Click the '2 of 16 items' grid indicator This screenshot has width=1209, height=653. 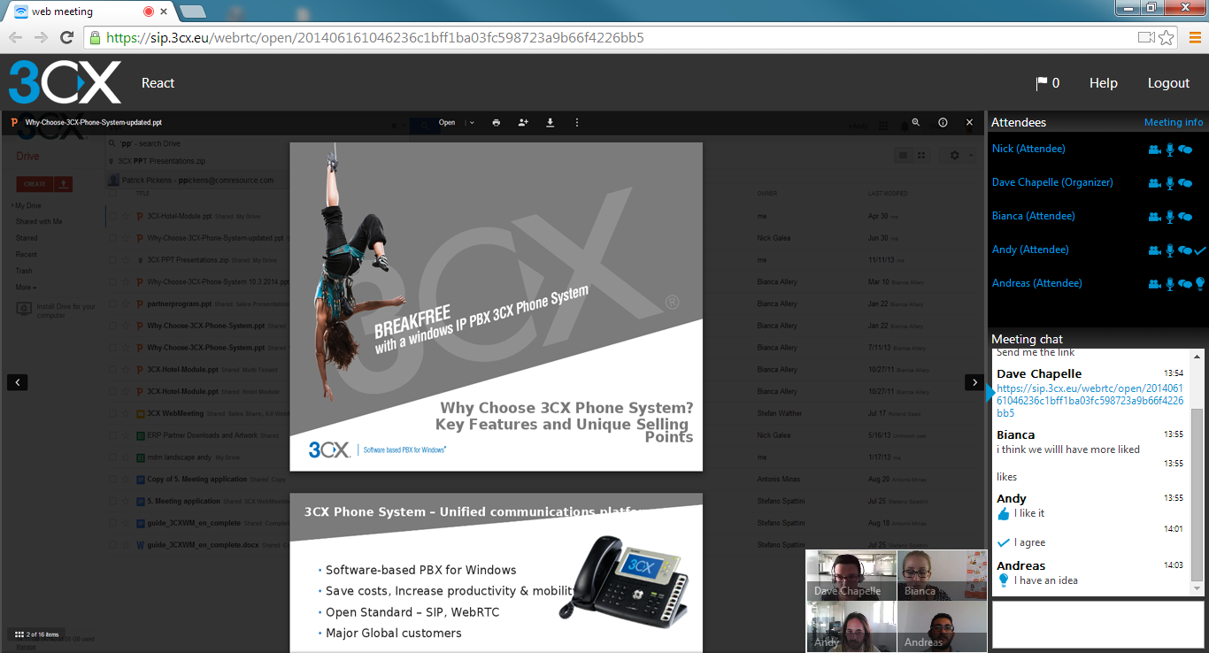(37, 634)
